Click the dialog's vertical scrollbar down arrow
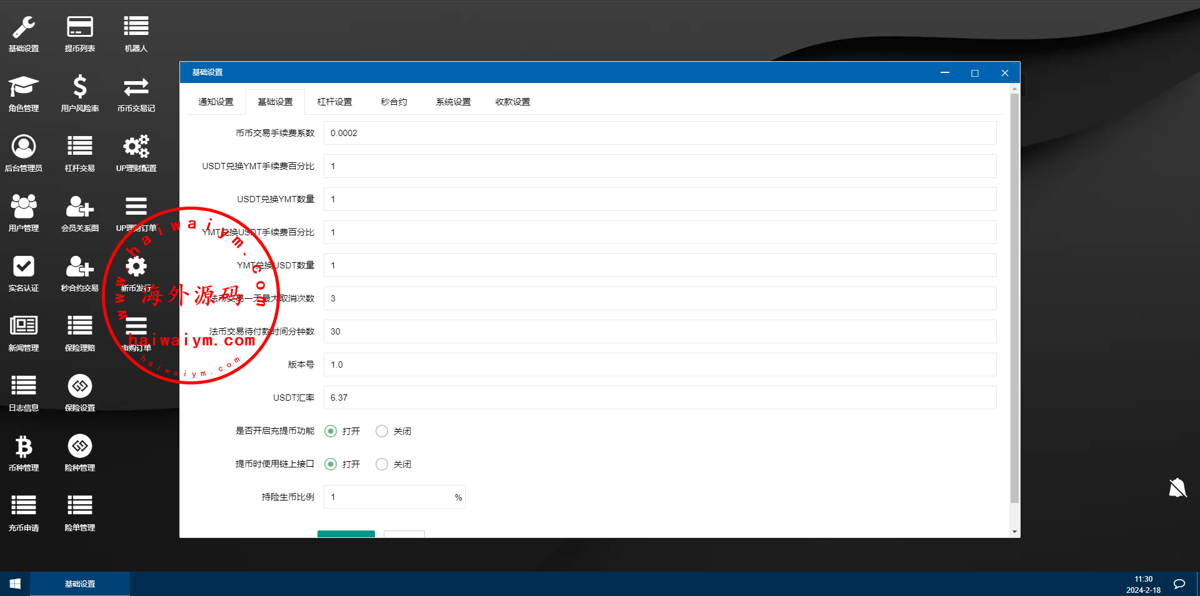1200x596 pixels. (x=1014, y=532)
